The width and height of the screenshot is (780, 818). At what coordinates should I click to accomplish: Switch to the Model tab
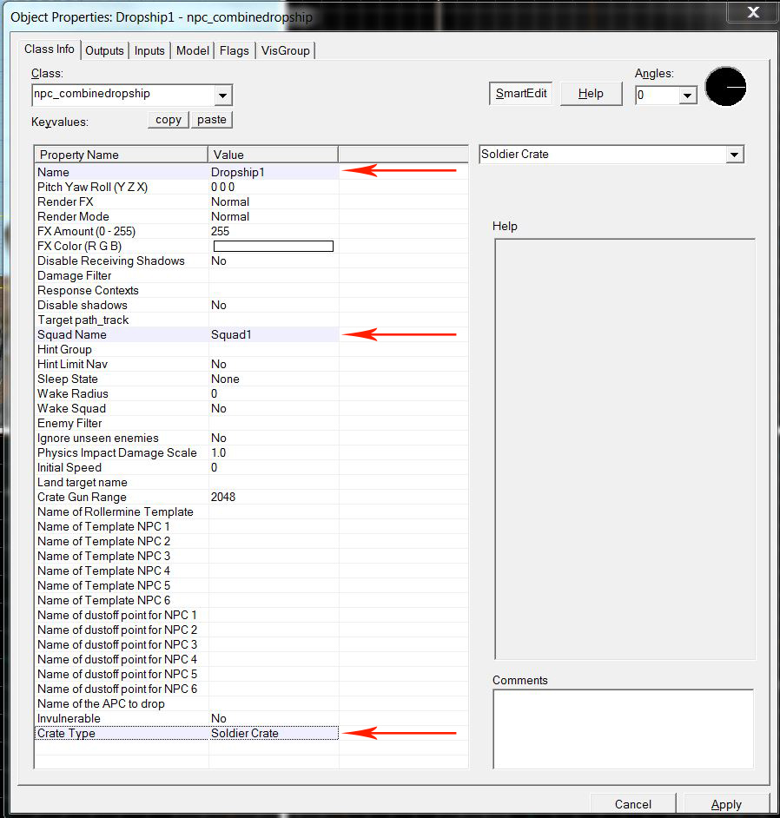coord(193,50)
